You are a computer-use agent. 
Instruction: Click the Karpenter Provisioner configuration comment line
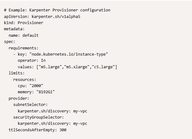[57, 10]
